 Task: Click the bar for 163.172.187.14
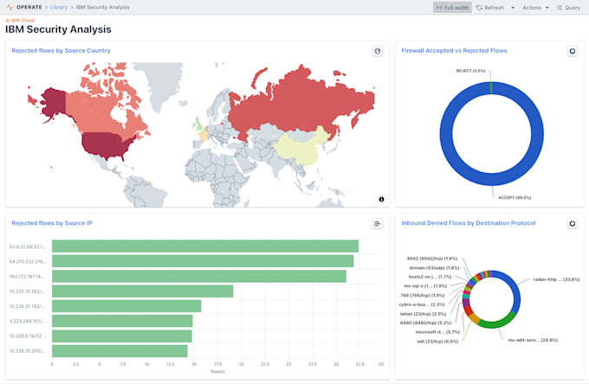pos(199,277)
